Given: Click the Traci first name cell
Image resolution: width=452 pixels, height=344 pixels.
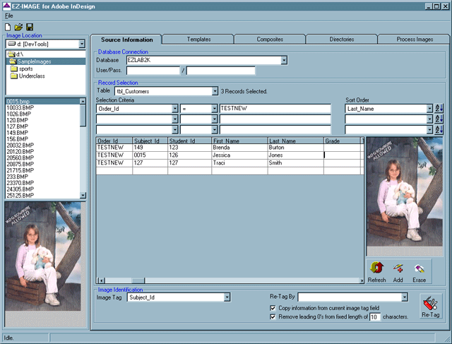Looking at the screenshot, I should point(239,163).
